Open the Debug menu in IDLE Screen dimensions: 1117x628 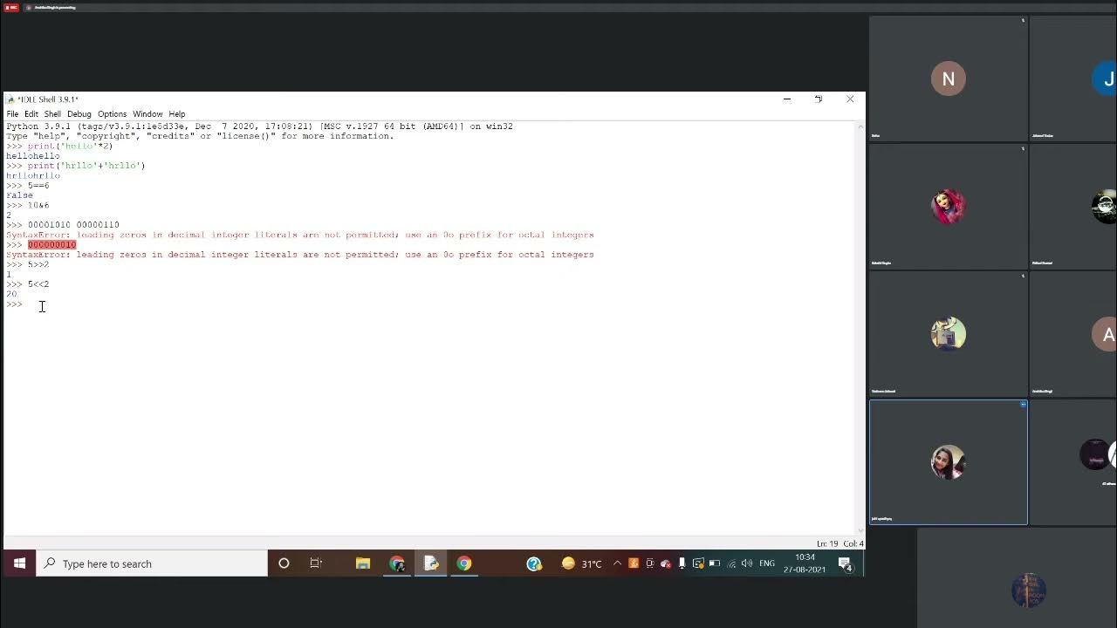click(x=79, y=113)
